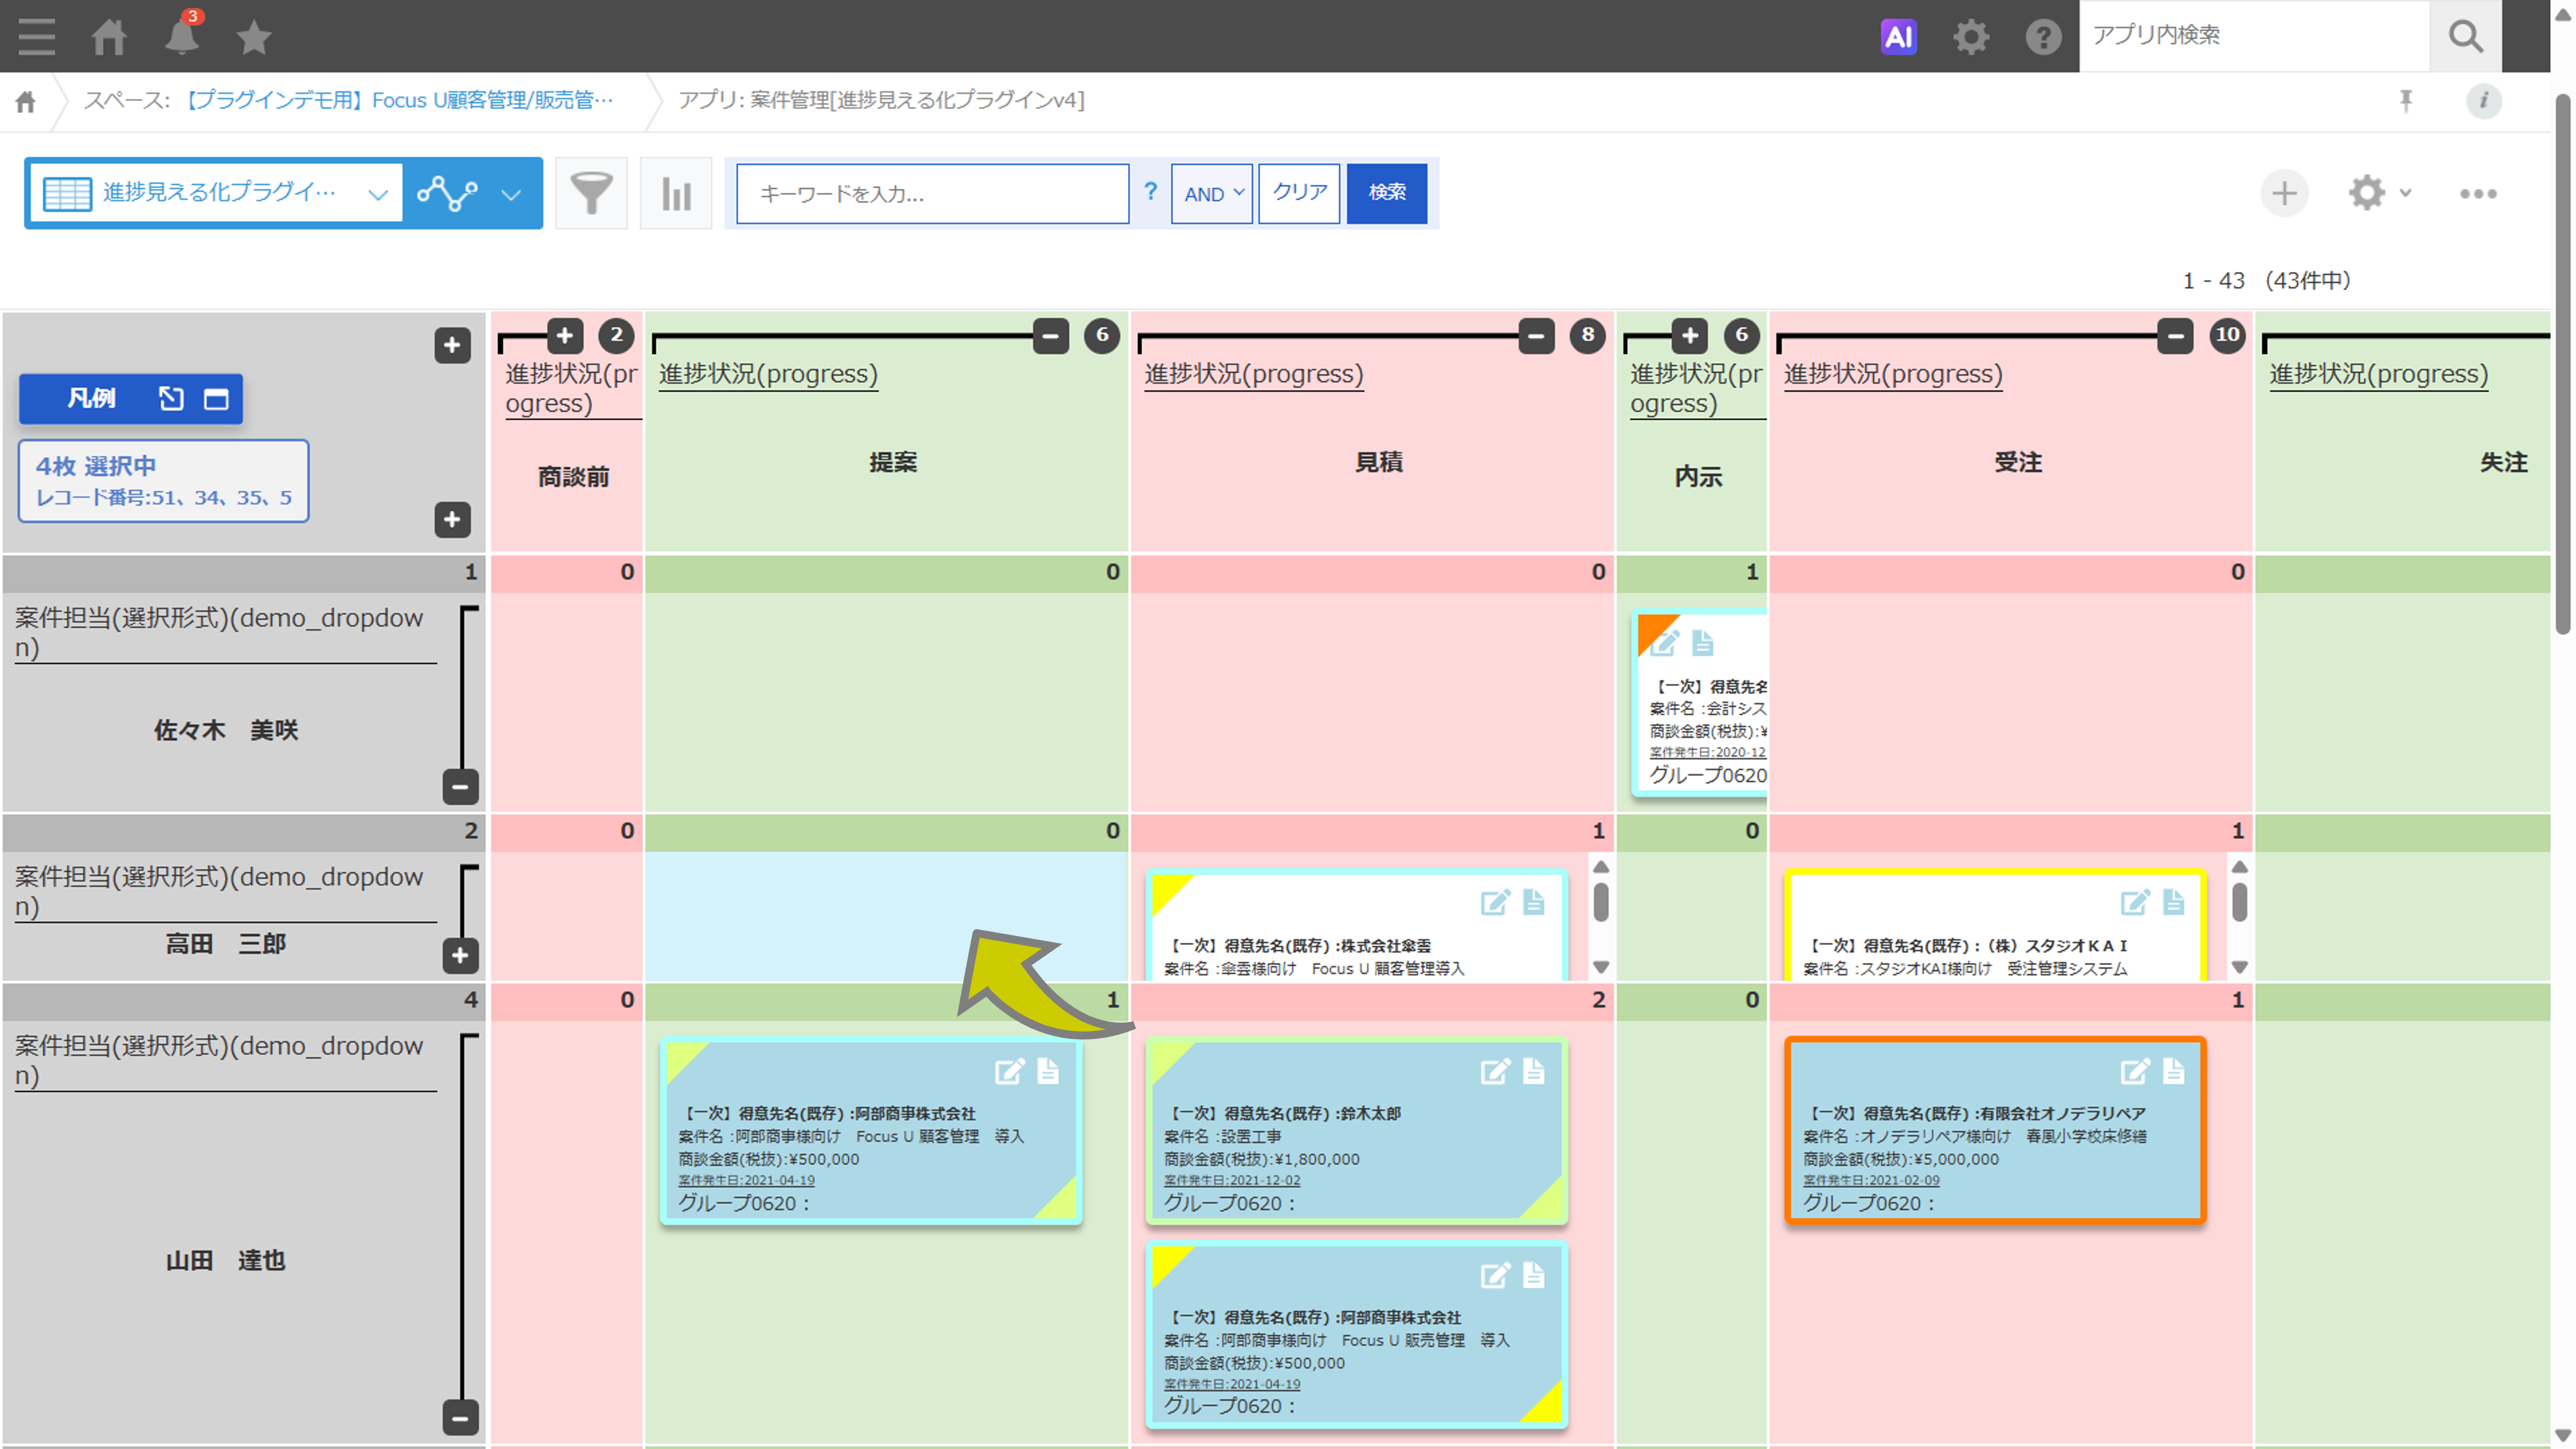Edit the 阿部商事 販売管理 card
The image size is (2576, 1449).
pyautogui.click(x=1495, y=1275)
